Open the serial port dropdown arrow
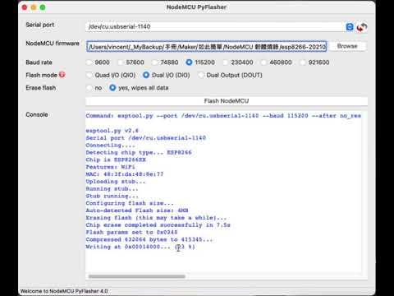Image resolution: width=394 pixels, height=296 pixels. pyautogui.click(x=350, y=27)
